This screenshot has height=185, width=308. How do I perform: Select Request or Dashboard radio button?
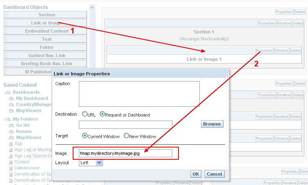click(102, 115)
